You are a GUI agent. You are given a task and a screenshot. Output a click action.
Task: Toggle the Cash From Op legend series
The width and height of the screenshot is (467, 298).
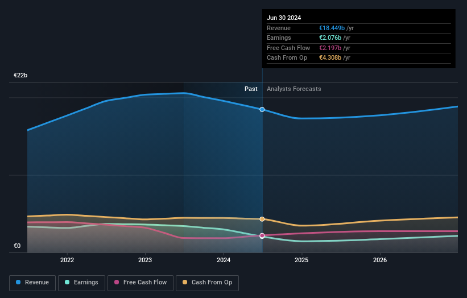207,283
